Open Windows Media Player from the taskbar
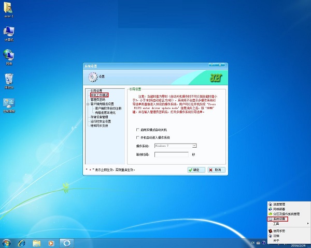 51,243
